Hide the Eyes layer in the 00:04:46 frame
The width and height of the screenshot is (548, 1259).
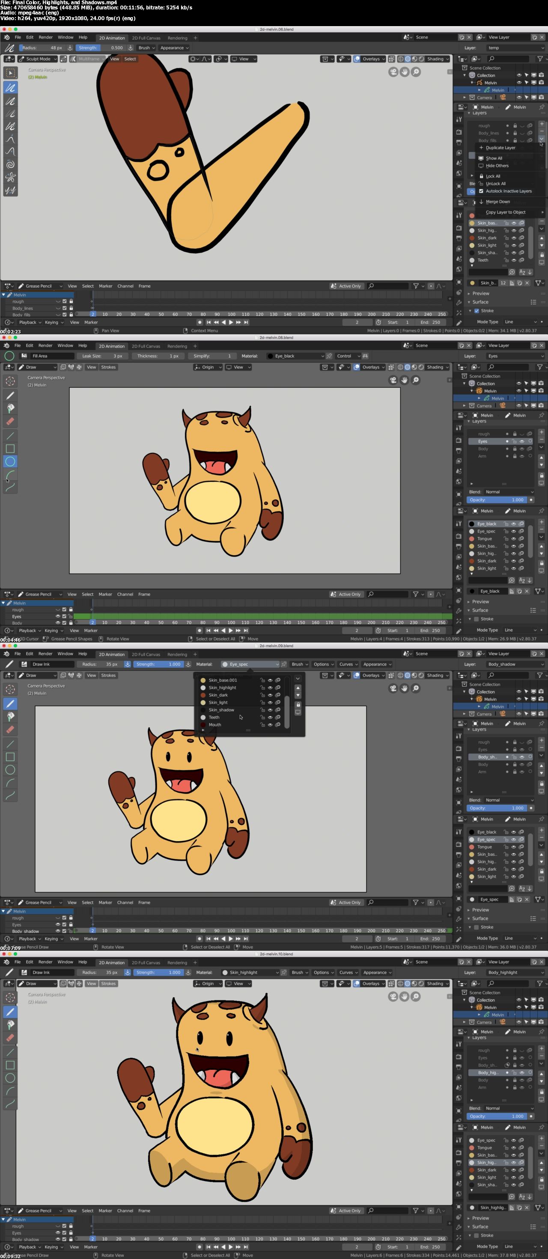click(521, 441)
